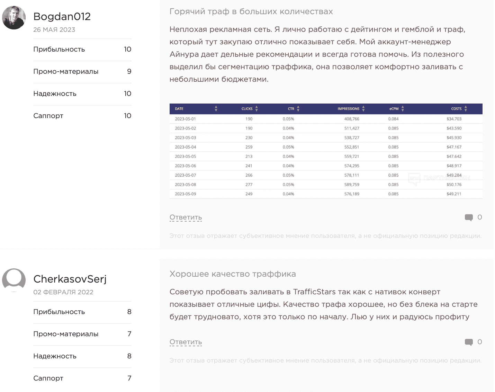The image size is (495, 392).
Task: Click CherkasovSerj's default avatar icon
Action: [x=14, y=280]
